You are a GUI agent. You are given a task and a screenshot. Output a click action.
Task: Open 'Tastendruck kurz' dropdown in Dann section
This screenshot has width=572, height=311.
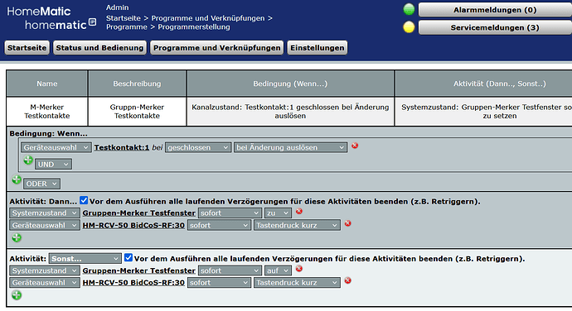pos(297,225)
